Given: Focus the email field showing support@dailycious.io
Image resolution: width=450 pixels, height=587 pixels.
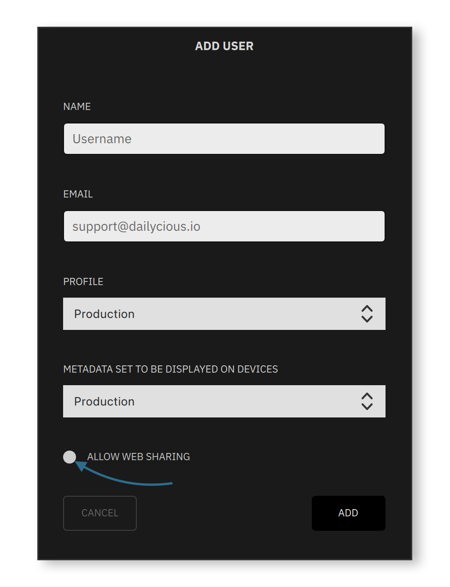Looking at the screenshot, I should [224, 226].
